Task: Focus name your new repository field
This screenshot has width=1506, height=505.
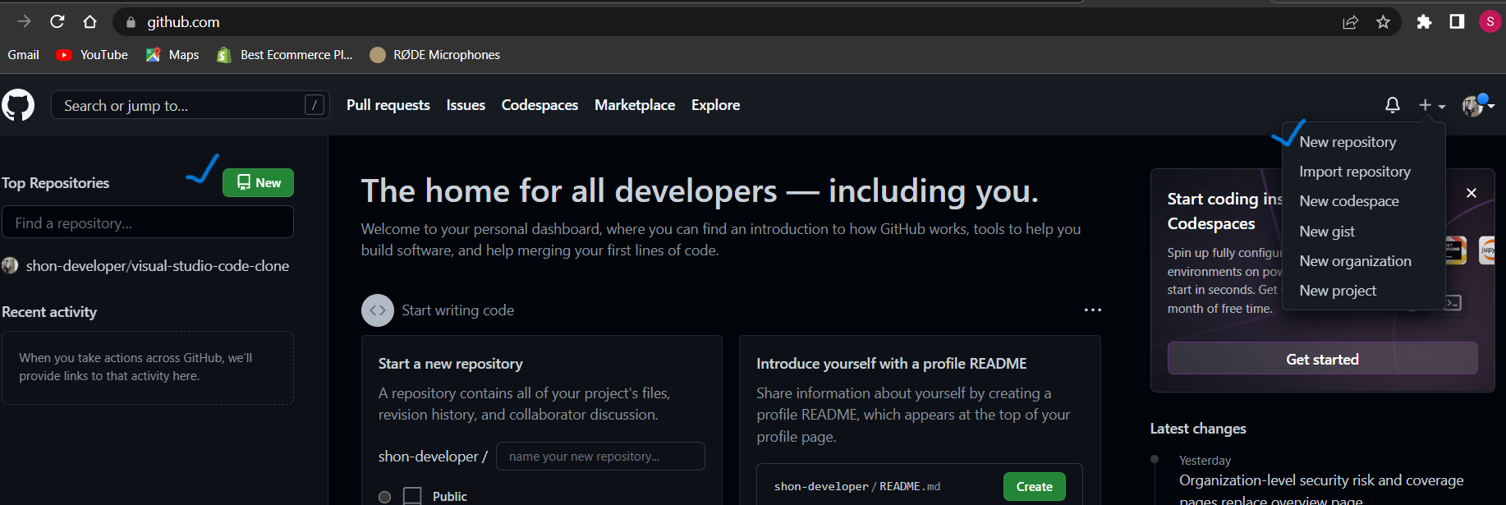Action: point(600,457)
